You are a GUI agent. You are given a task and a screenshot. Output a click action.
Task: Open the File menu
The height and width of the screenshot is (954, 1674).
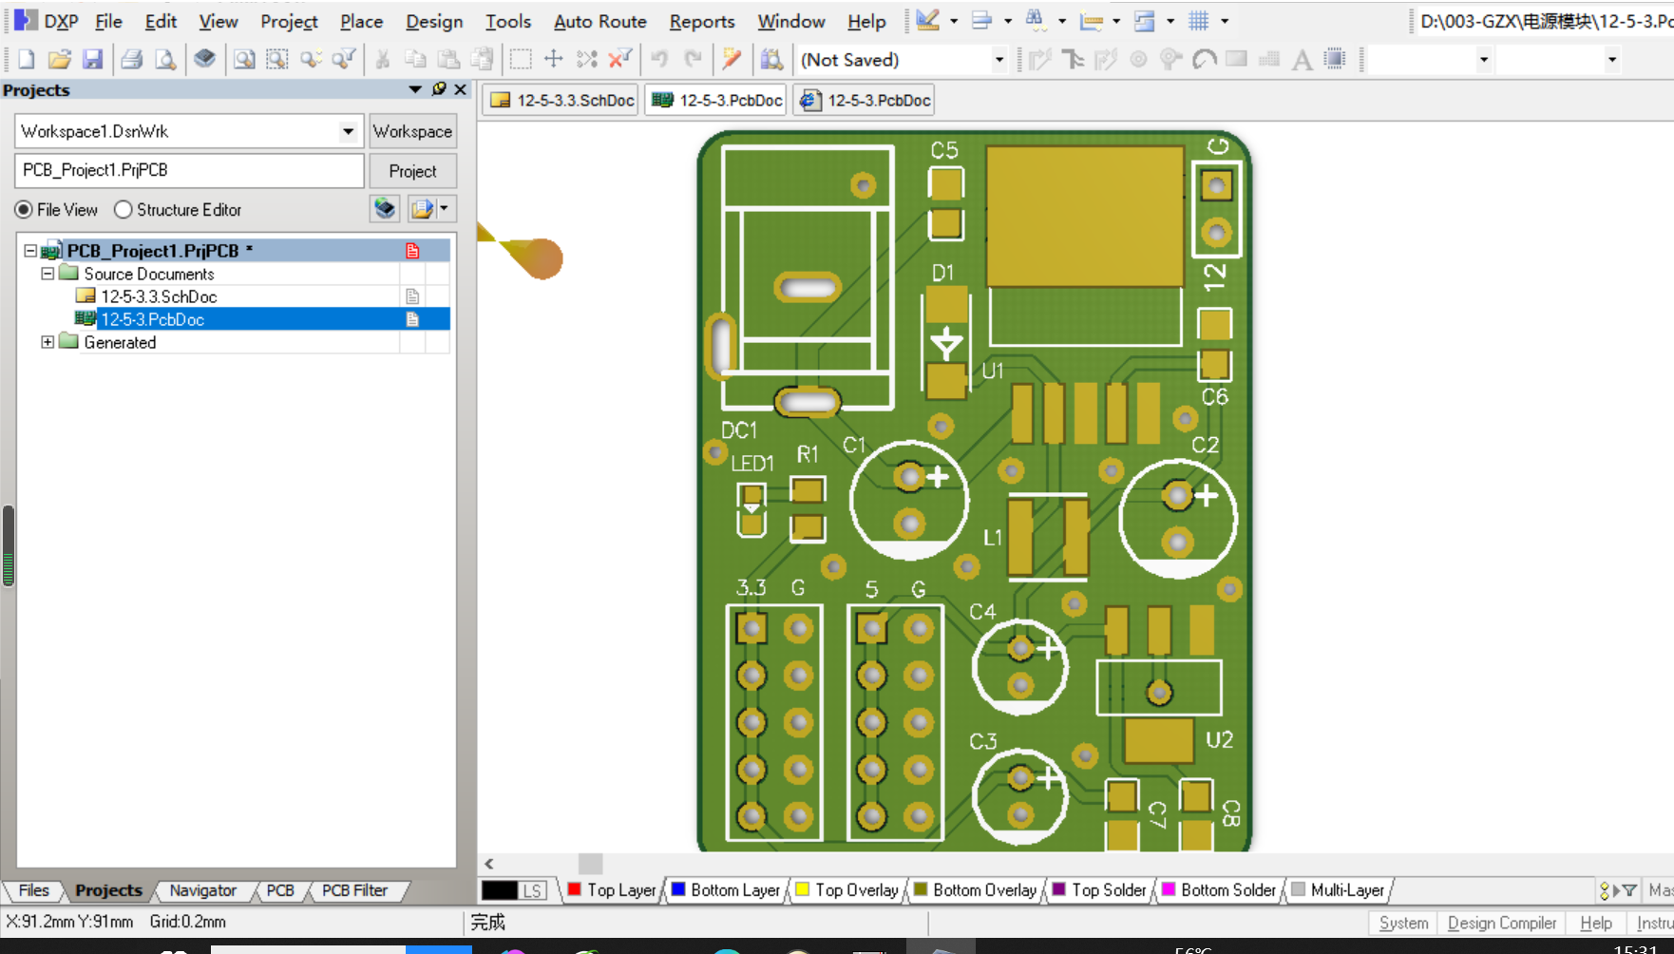pos(108,21)
